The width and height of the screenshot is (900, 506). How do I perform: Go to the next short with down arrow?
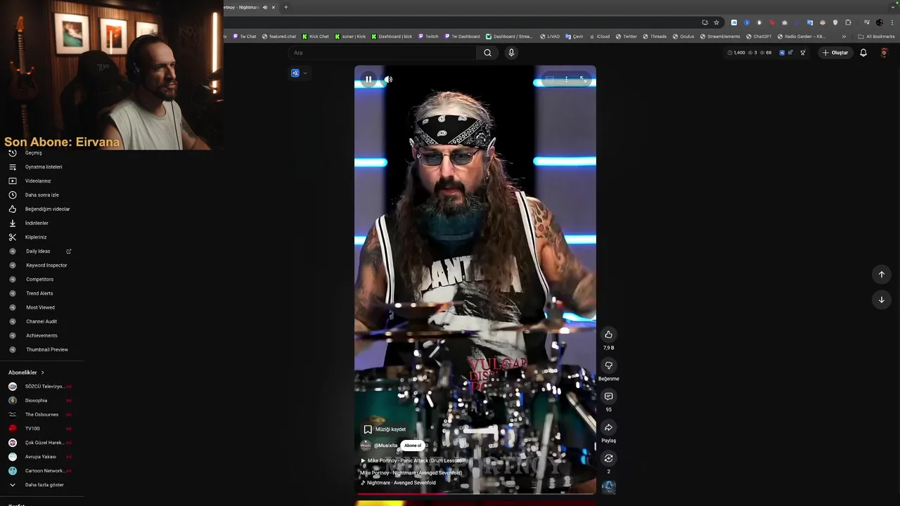pyautogui.click(x=881, y=299)
